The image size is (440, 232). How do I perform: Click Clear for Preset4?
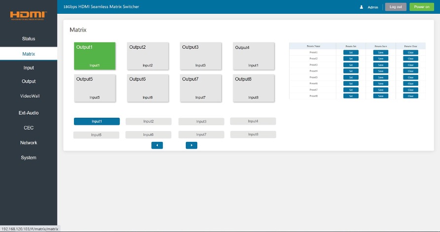pos(410,71)
